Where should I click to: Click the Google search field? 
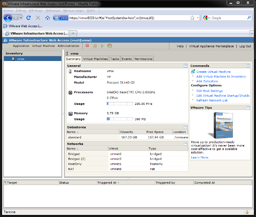click(229, 18)
